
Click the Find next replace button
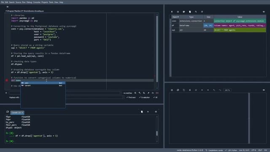[131, 98]
